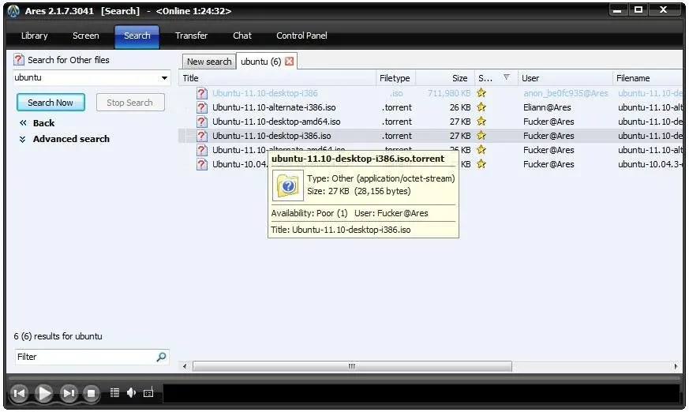This screenshot has width=689, height=412.
Task: Open the Transfer tab
Action: pos(191,36)
